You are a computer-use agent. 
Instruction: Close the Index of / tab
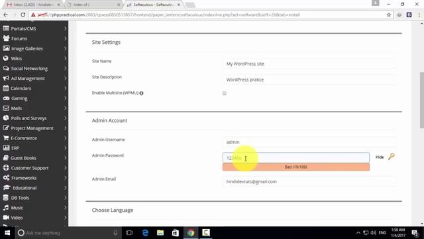(x=119, y=5)
